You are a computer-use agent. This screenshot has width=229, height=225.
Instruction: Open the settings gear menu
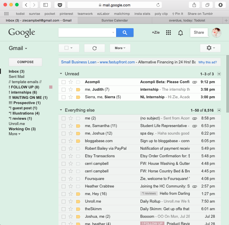[210, 48]
